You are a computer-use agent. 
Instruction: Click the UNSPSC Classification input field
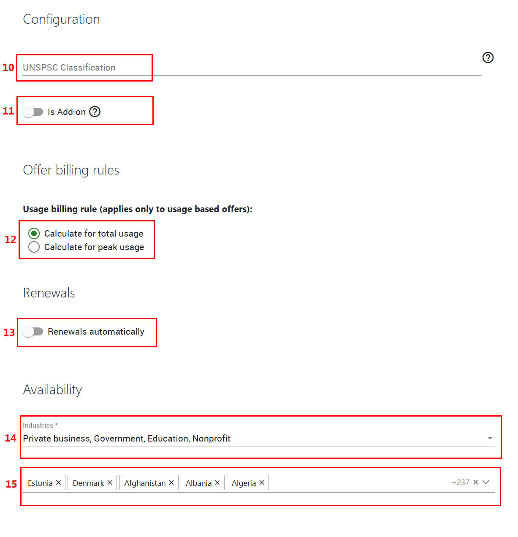pos(252,68)
